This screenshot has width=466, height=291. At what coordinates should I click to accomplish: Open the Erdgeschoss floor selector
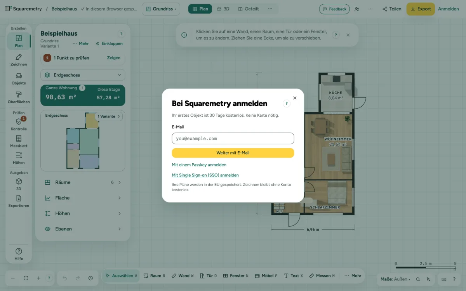(83, 75)
